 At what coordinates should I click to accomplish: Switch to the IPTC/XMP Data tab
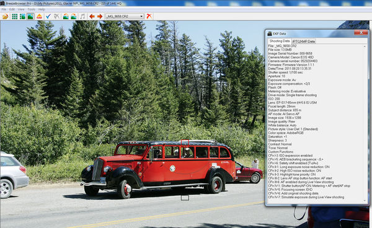(x=304, y=42)
